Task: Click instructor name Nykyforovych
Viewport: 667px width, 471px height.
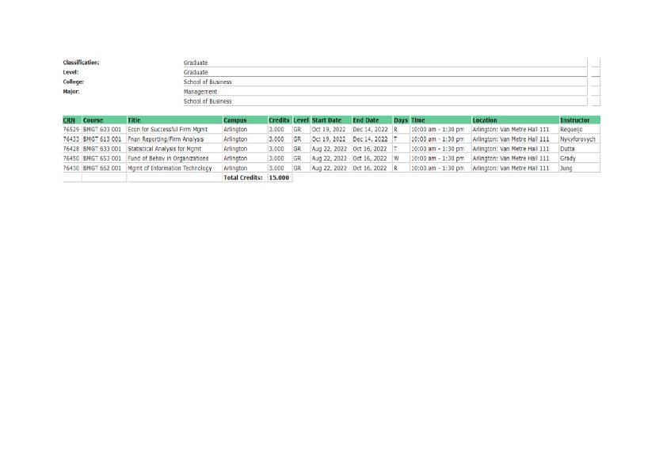Action: click(x=577, y=139)
